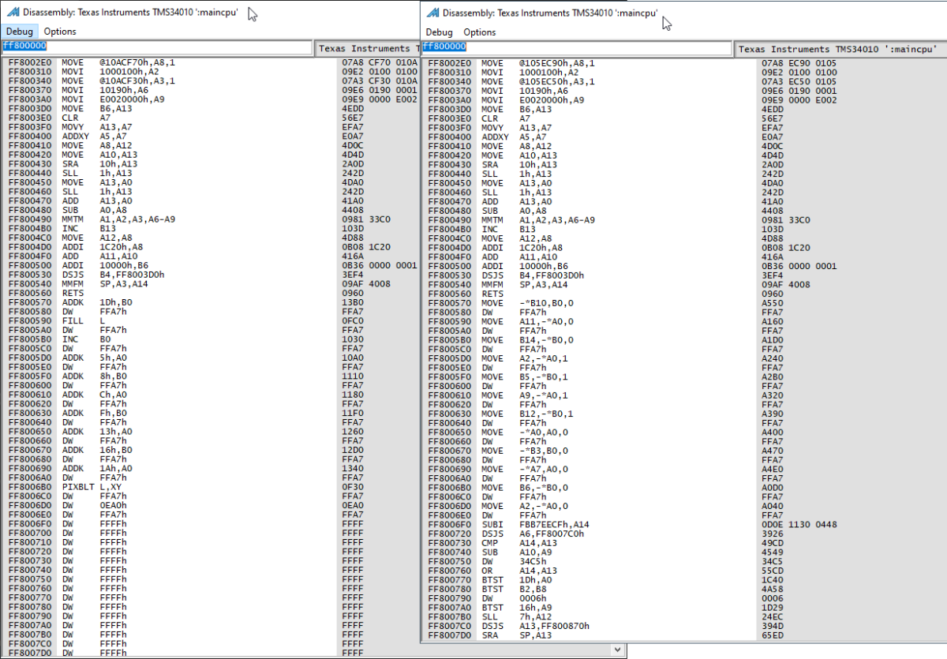Click the opcode bytes 07A3 EC50 0105

click(x=800, y=81)
